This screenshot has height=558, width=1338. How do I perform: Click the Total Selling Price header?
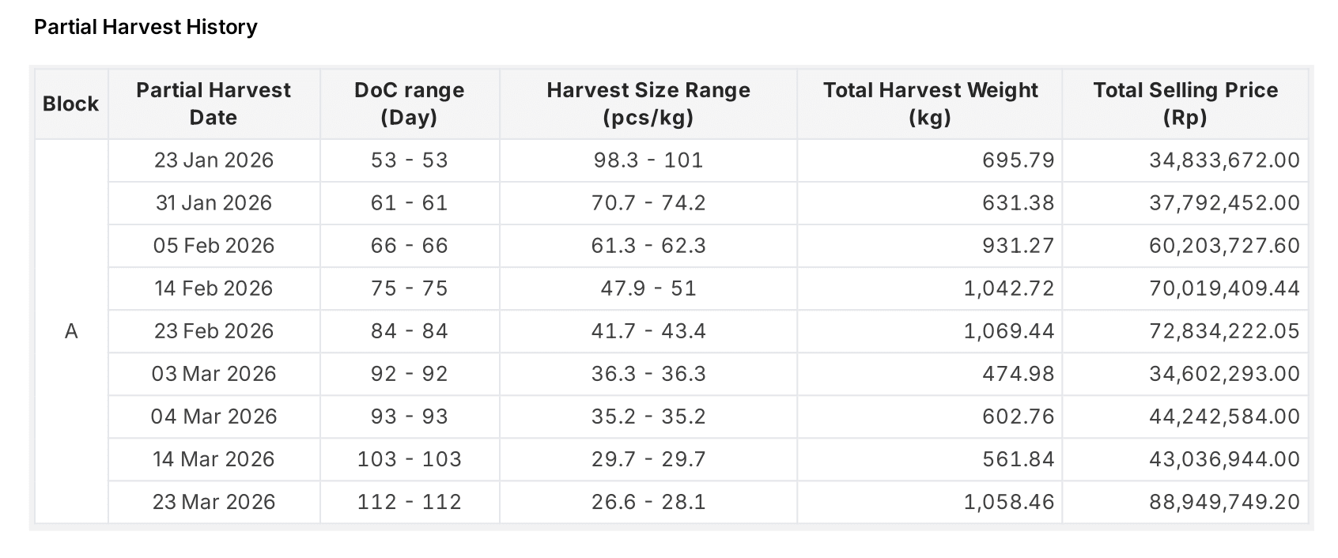pos(1185,104)
